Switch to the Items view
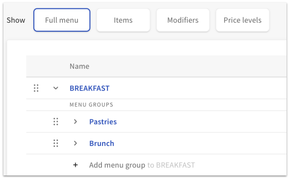 (x=123, y=20)
